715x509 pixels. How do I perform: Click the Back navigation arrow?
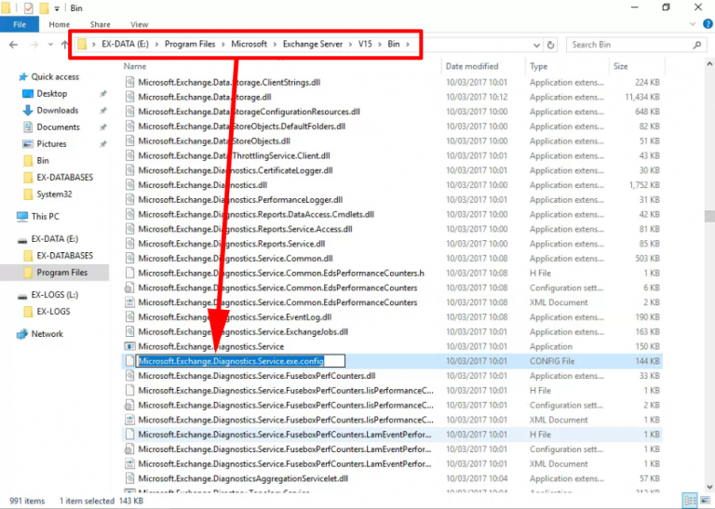coord(13,45)
